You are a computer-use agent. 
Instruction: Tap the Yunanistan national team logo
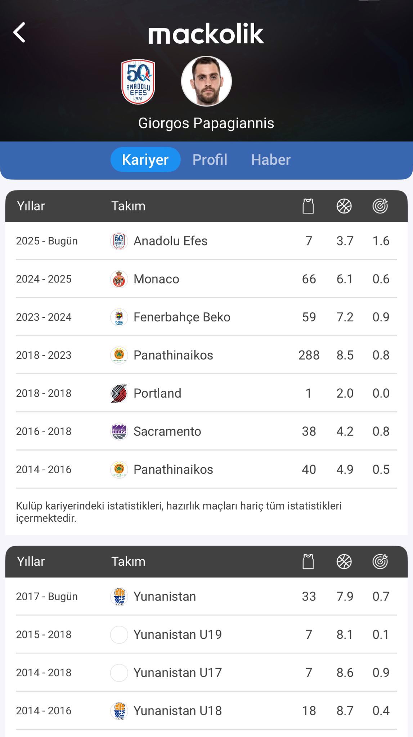tap(119, 597)
